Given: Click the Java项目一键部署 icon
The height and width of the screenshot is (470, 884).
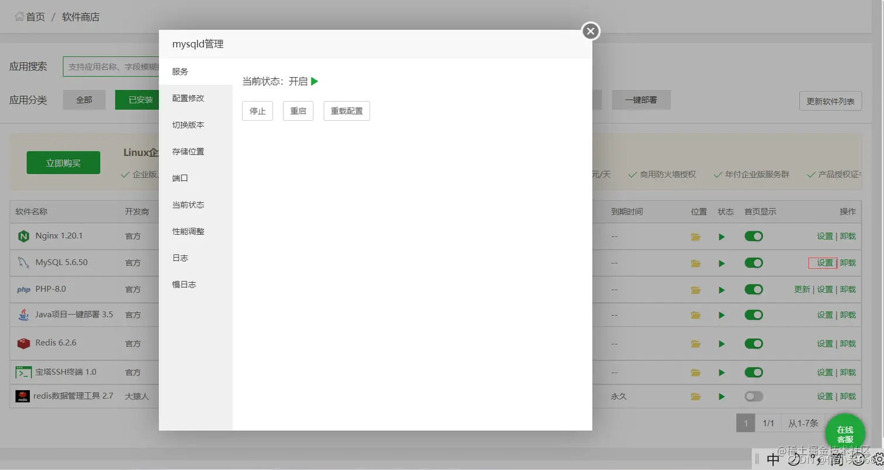Looking at the screenshot, I should 23,315.
